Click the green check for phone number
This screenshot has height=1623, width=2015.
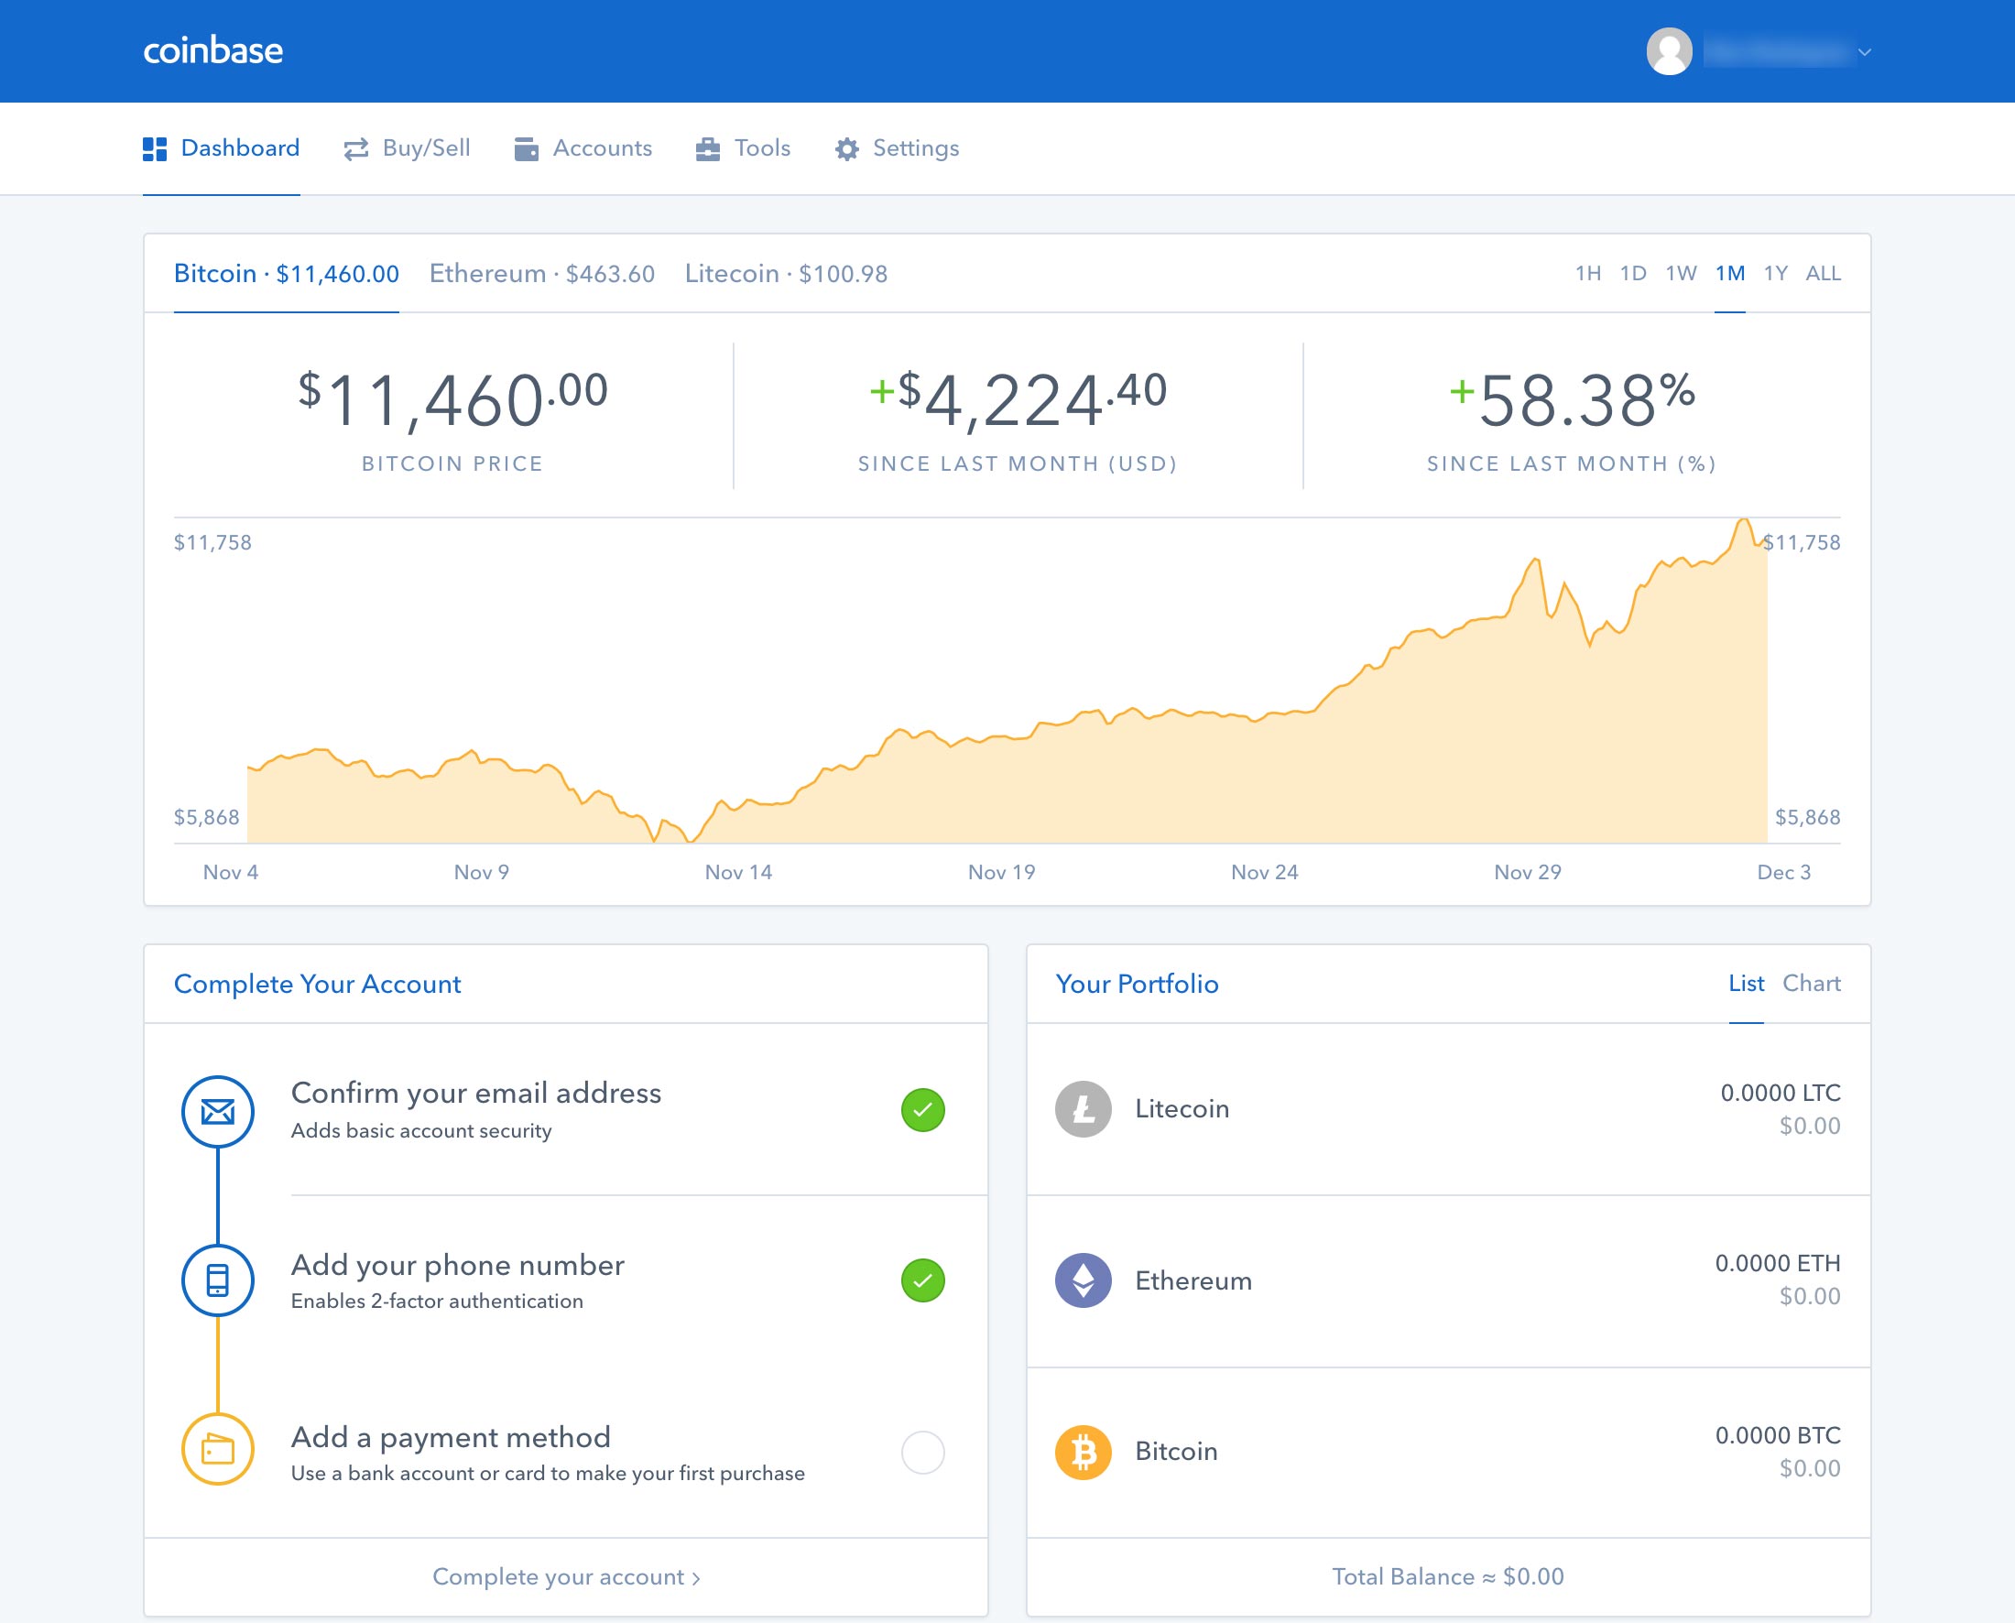pos(923,1280)
